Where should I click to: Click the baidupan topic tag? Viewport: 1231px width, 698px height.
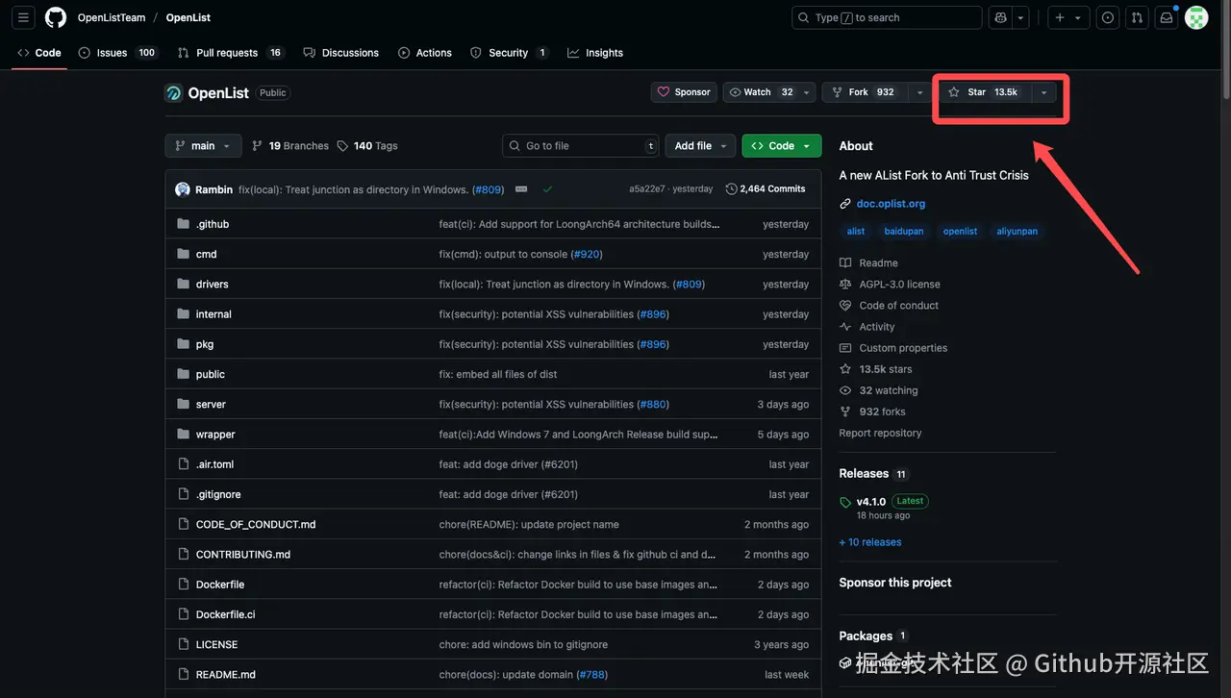tap(903, 232)
